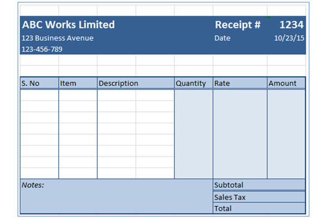This screenshot has height=218, width=327.
Task: Click the Item column header
Action: 78,83
